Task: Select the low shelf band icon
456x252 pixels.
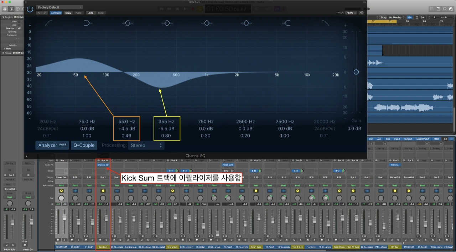Action: tap(88, 23)
